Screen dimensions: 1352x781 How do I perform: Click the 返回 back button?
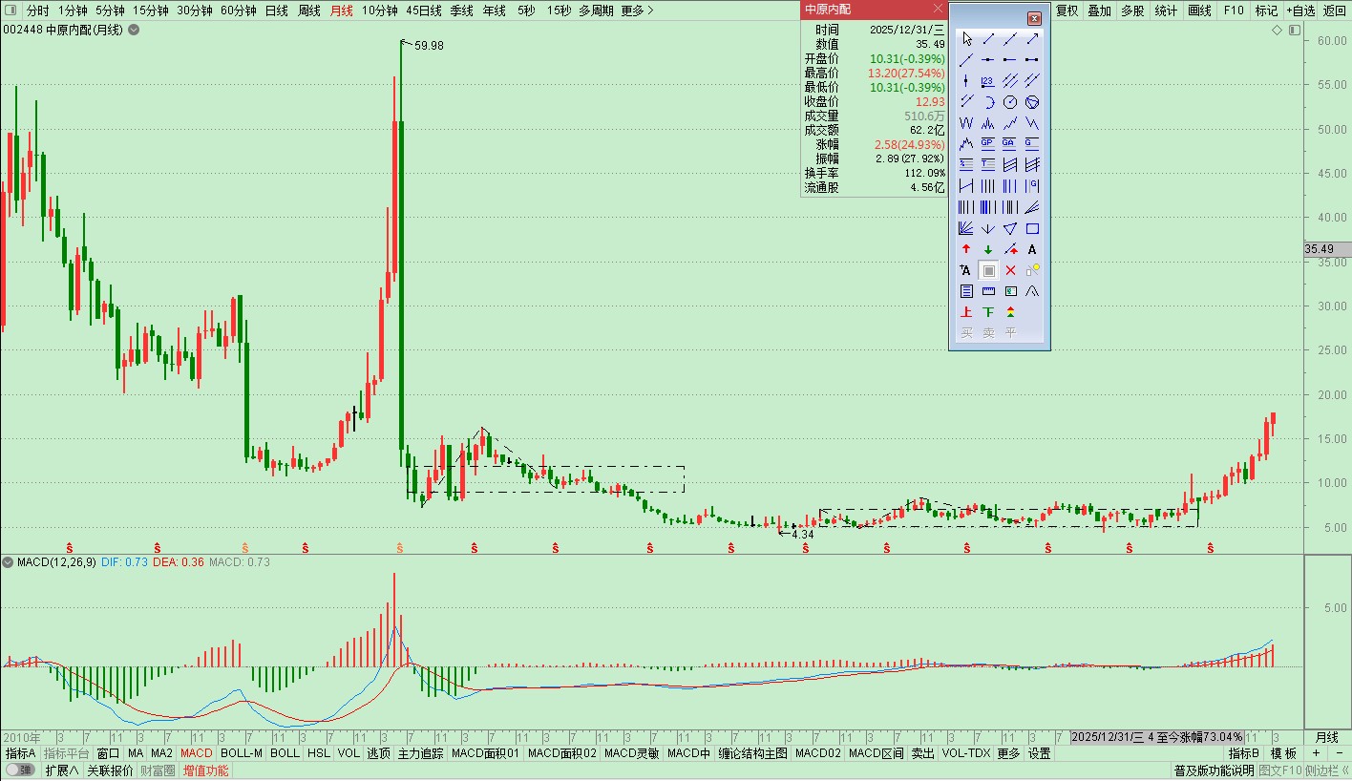click(x=1334, y=11)
